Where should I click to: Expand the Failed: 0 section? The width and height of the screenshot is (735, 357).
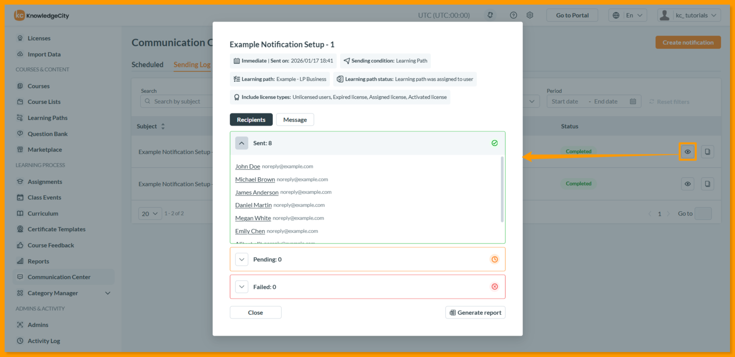242,287
